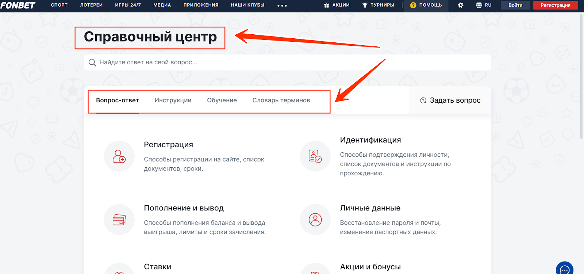
Task: Click the Регистрация user-plus icon
Action: coord(119,156)
